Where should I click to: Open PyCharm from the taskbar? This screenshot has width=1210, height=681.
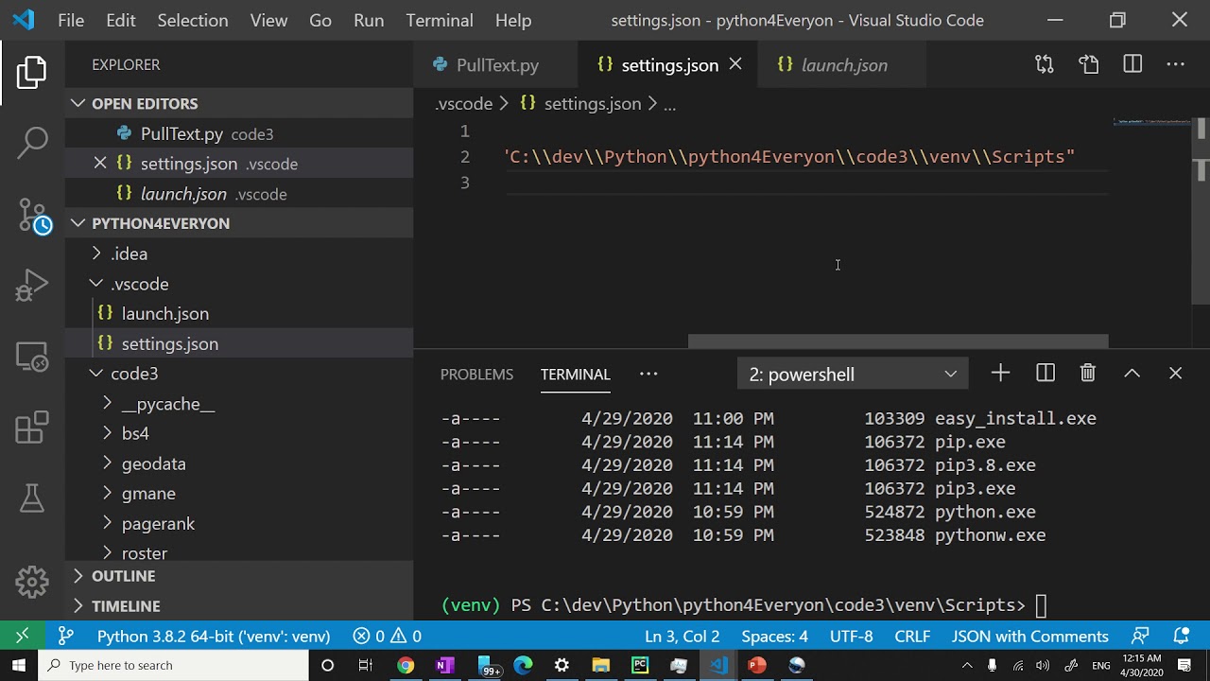[x=640, y=666]
